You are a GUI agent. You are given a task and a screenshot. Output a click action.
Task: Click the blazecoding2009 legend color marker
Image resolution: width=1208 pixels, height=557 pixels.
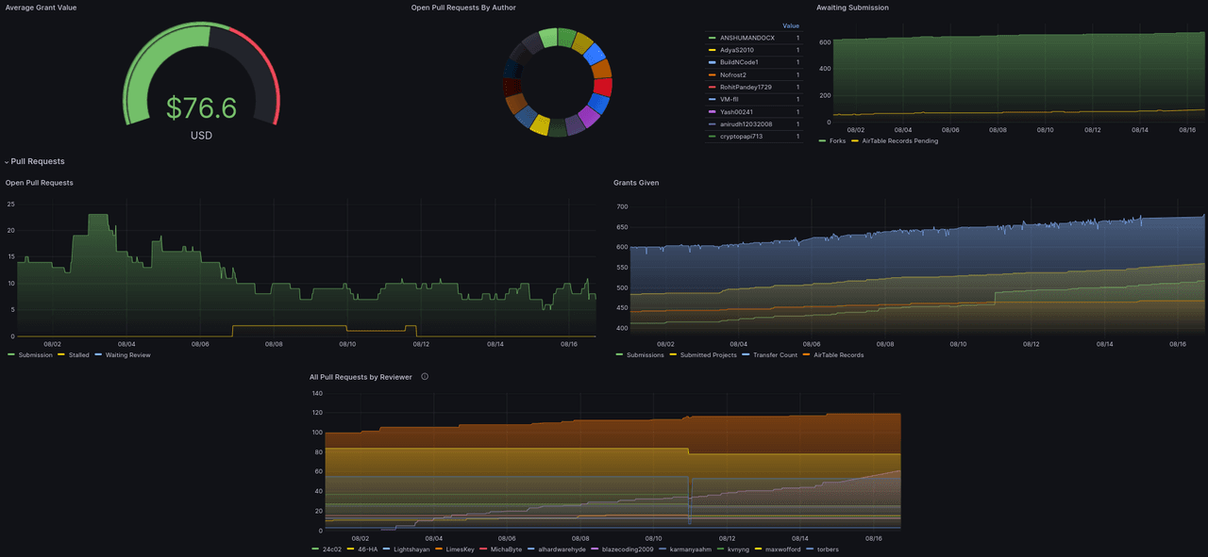[596, 549]
